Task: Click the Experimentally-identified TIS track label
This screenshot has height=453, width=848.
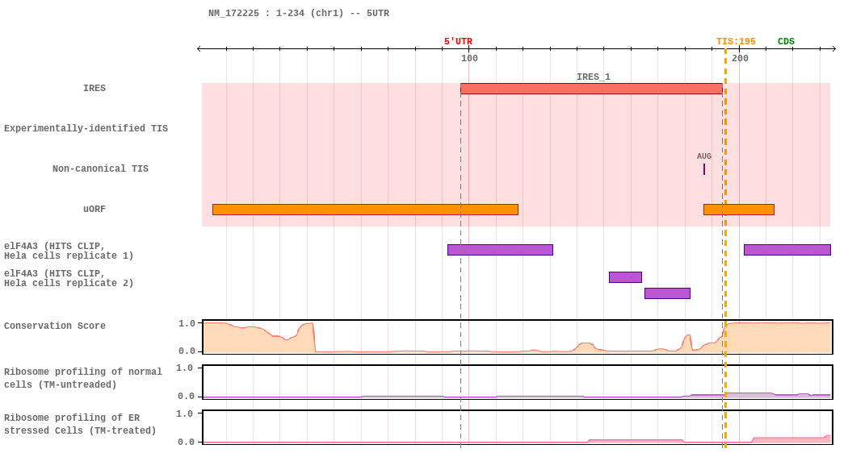Action: pos(86,128)
